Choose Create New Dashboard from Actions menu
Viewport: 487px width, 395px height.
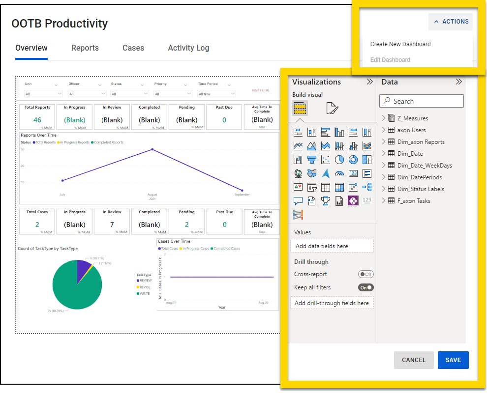point(400,44)
